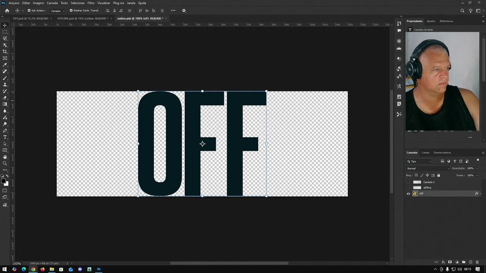
Task: Filter layers by type (T) icon
Action: pos(455,161)
